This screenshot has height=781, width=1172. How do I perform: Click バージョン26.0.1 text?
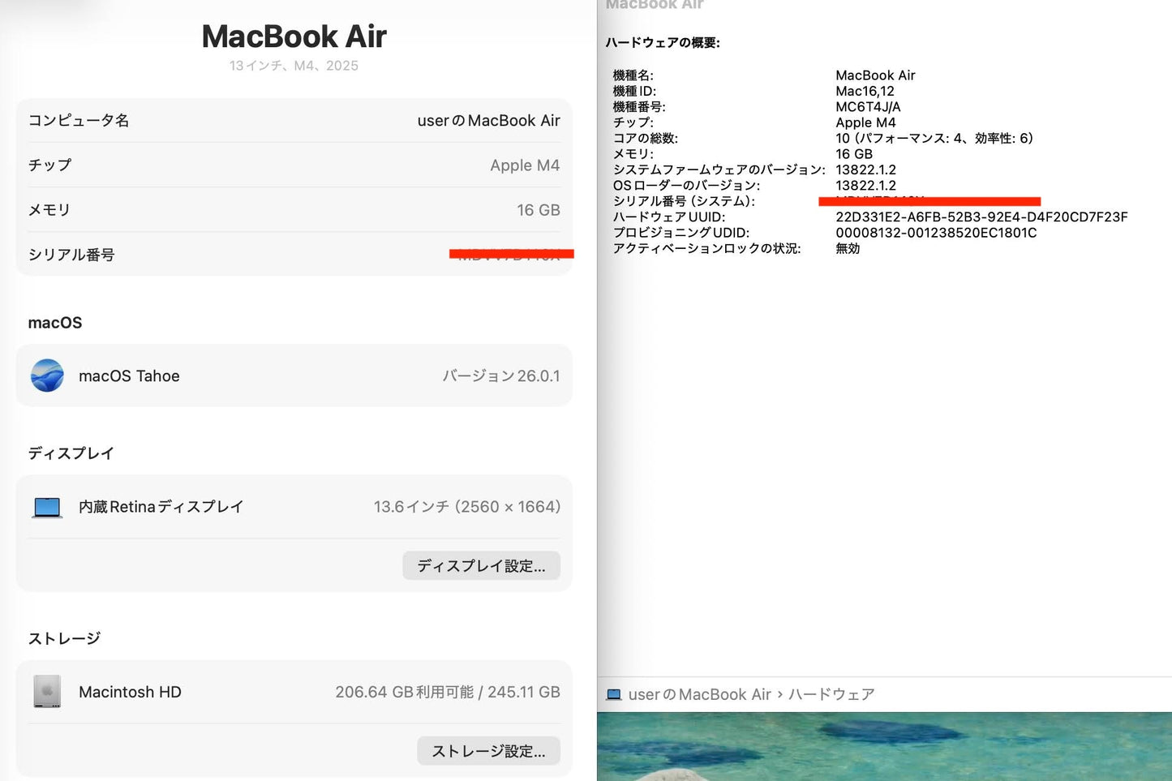(x=501, y=376)
